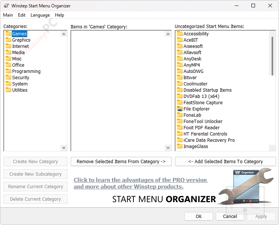This screenshot has height=225, width=279.
Task: Click the File Explorer item icon
Action: [180, 109]
